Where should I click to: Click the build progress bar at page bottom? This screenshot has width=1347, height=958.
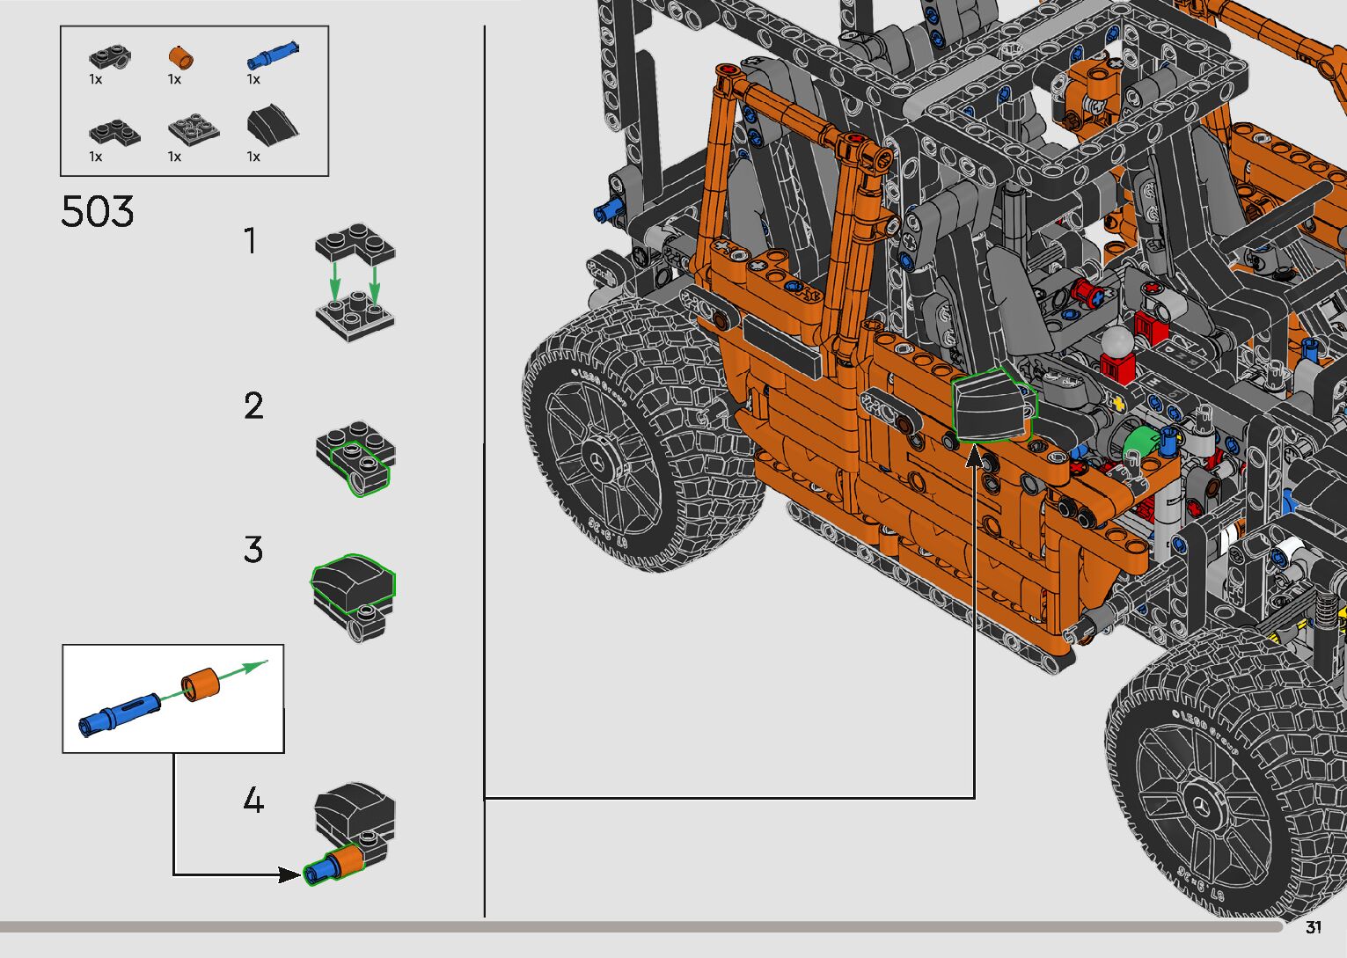tap(642, 927)
